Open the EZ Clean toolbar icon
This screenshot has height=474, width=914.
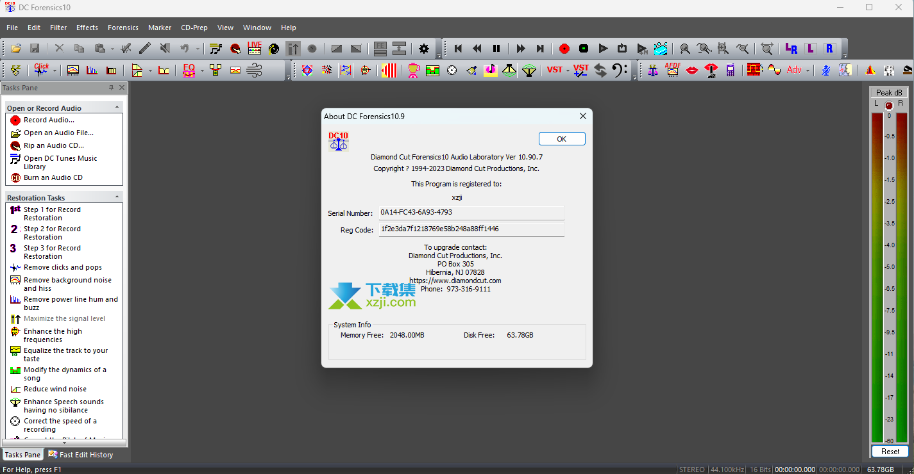tap(15, 70)
